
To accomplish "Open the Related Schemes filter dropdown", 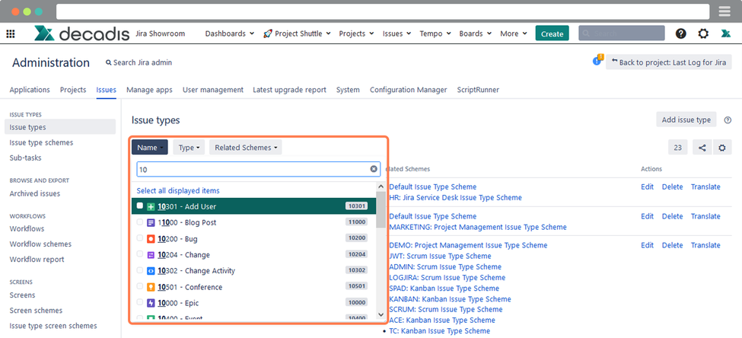I will pyautogui.click(x=246, y=148).
